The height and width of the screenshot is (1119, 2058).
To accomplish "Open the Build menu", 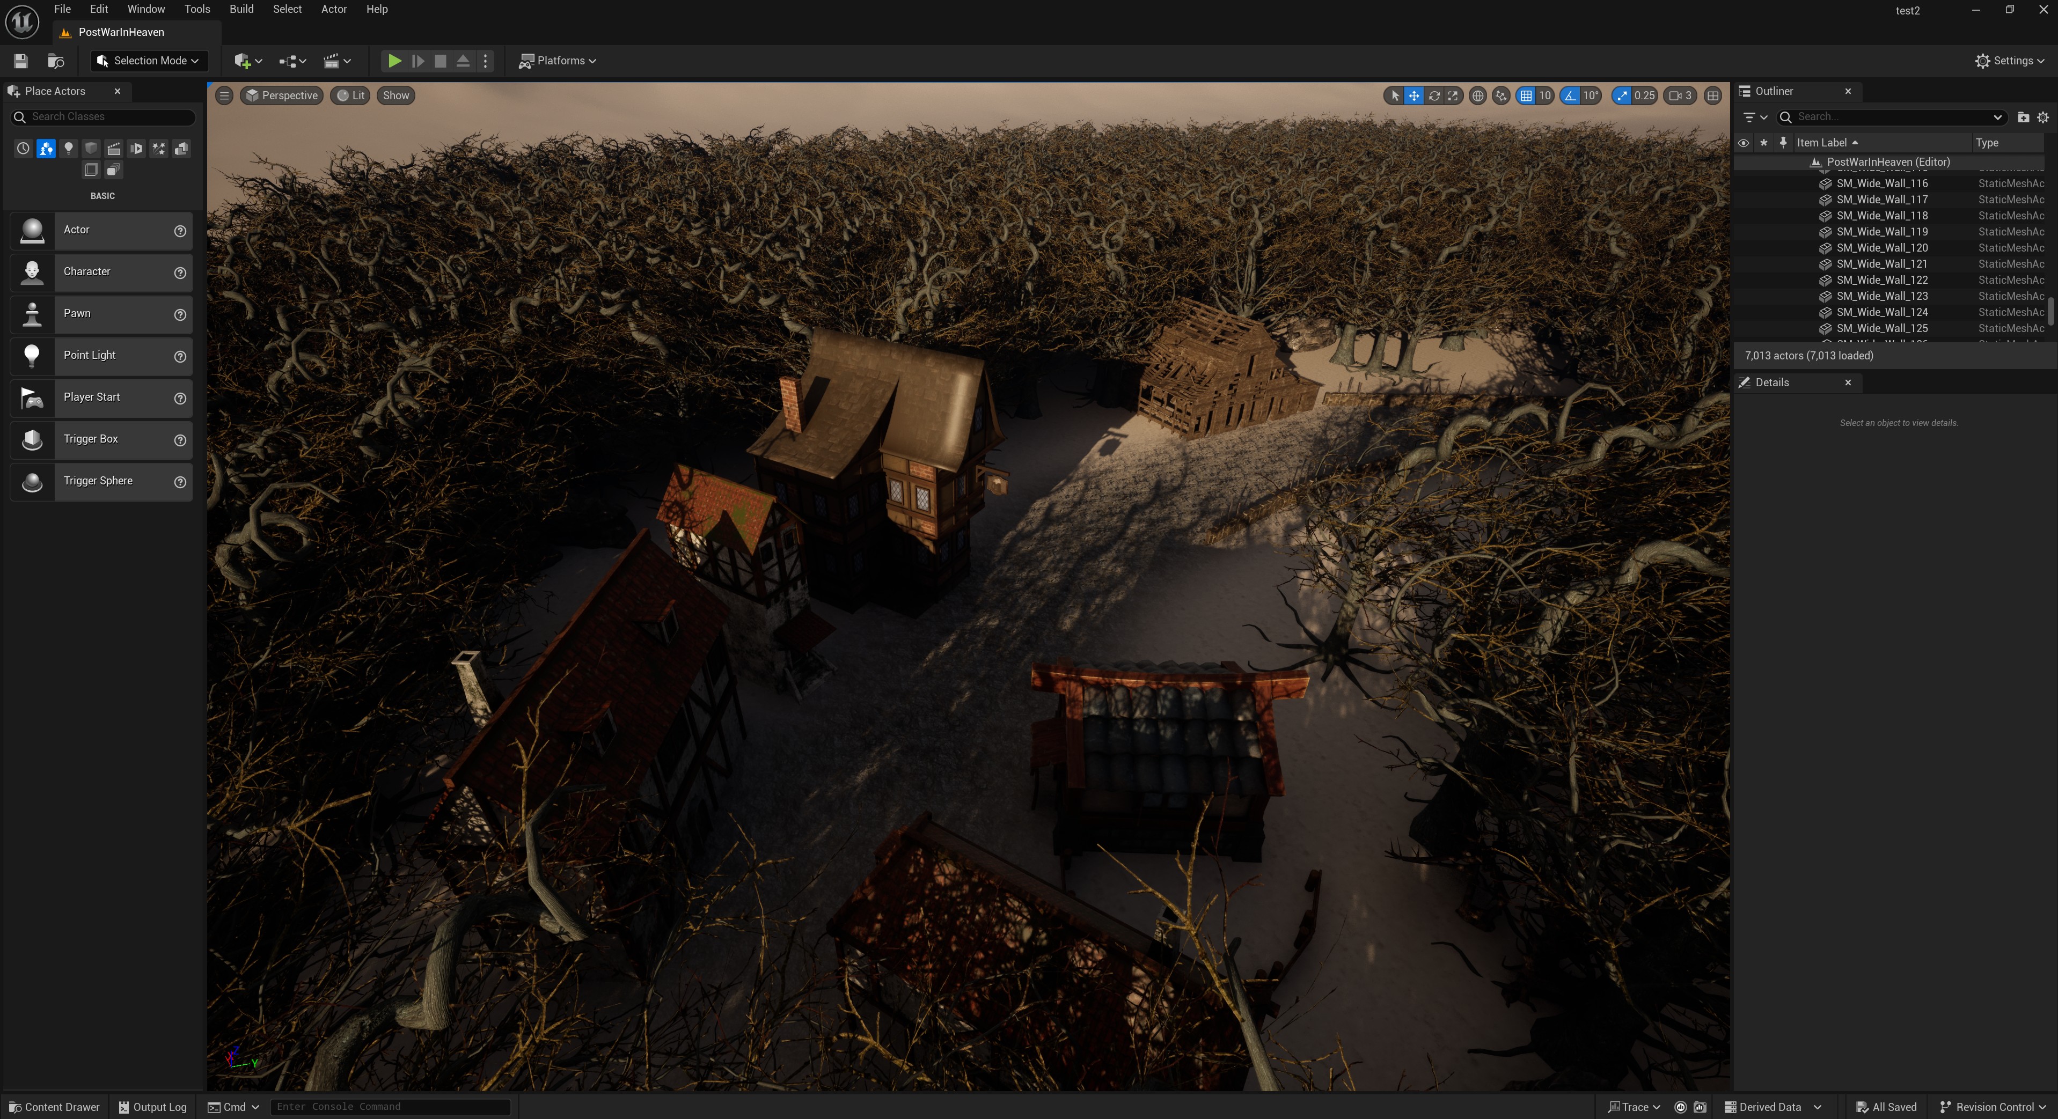I will [x=240, y=10].
